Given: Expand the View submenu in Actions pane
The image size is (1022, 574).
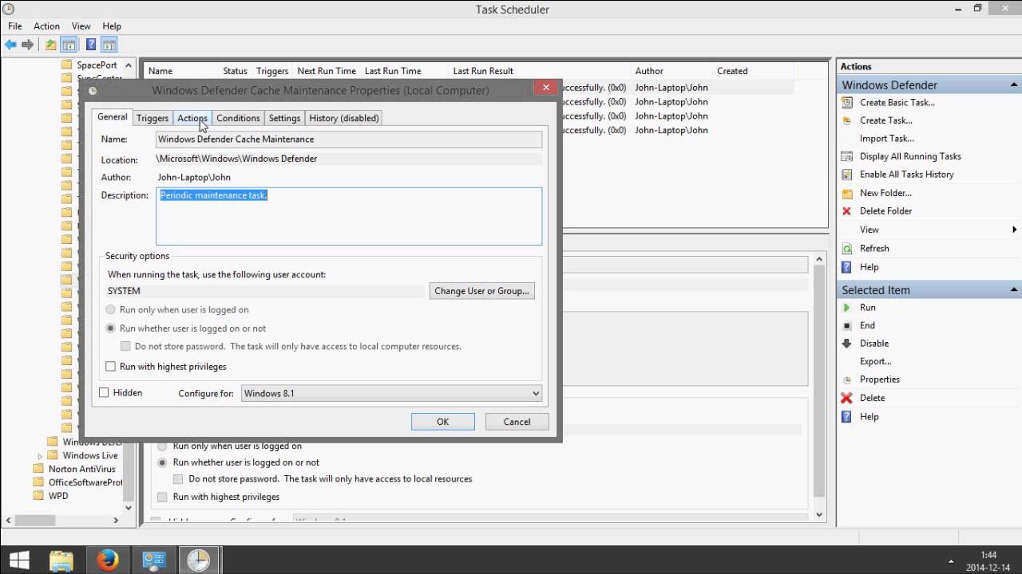Looking at the screenshot, I should (x=1014, y=230).
